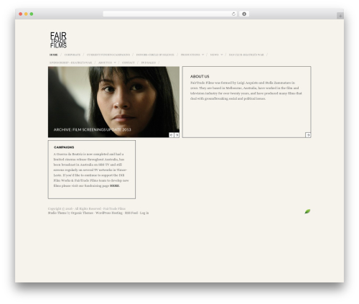
Task: Click the Log in footer link
Action: (x=144, y=213)
